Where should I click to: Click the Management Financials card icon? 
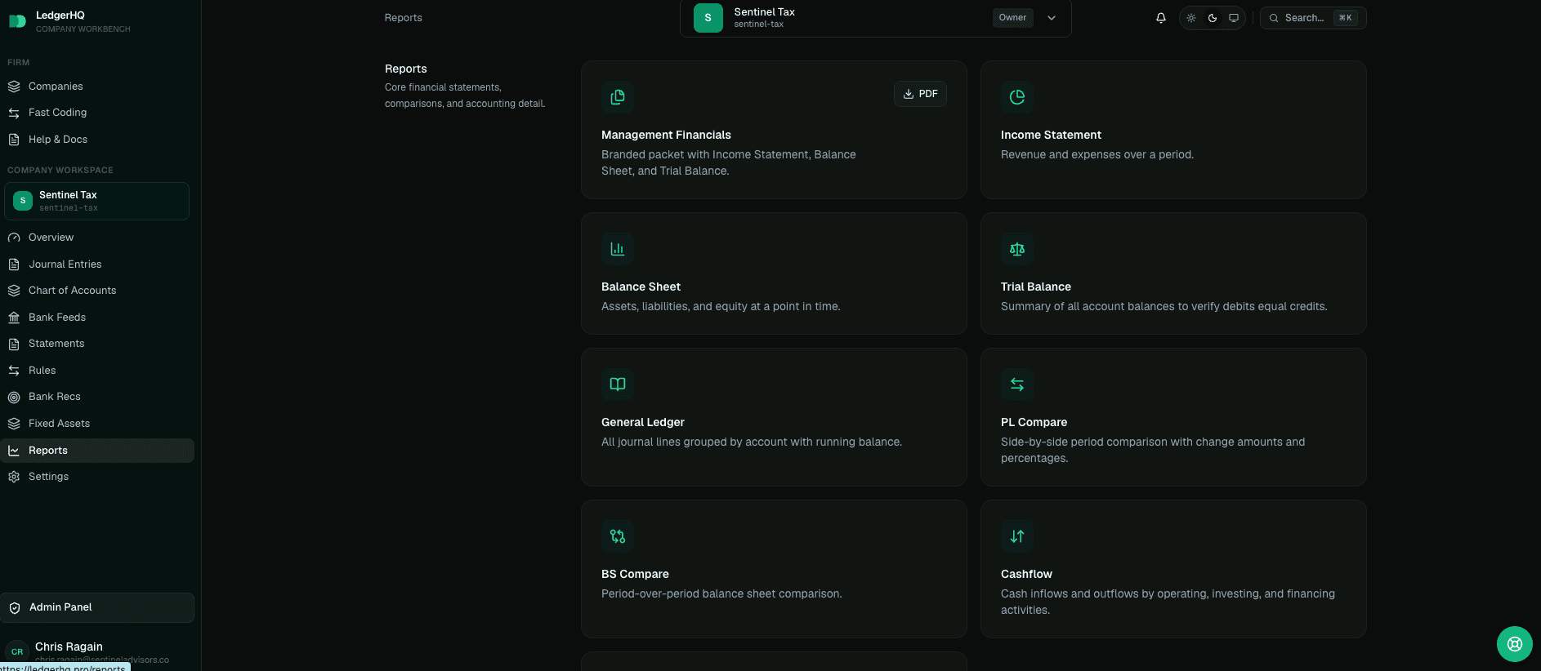(618, 97)
